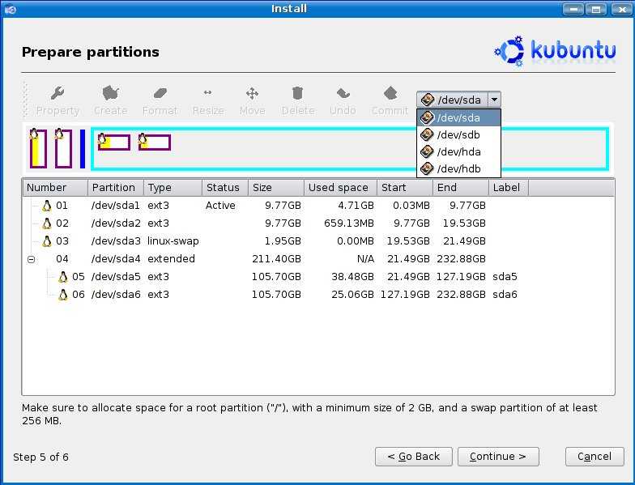This screenshot has width=635, height=485.
Task: Open the /dev/sda disk selector dropdown
Action: [458, 100]
